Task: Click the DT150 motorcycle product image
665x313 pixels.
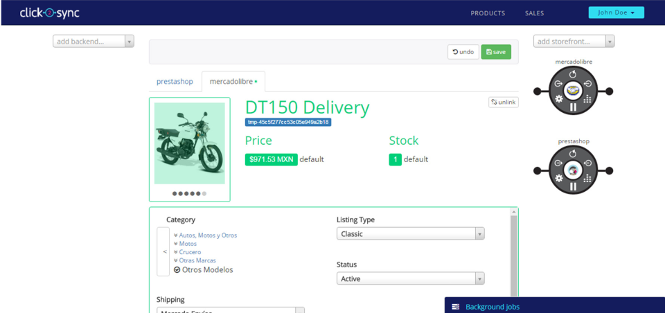Action: click(x=190, y=143)
